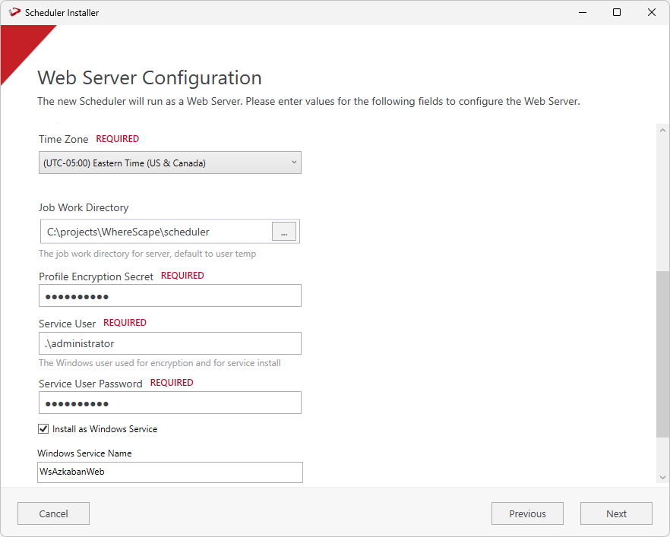Viewport: 670px width, 537px height.
Task: Uncheck Install as Windows Service checkbox
Action: click(x=43, y=429)
